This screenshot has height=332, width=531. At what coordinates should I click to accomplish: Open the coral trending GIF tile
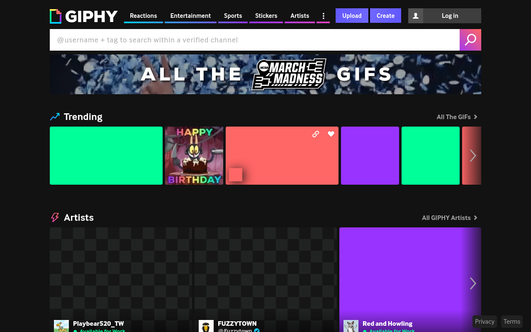282,156
